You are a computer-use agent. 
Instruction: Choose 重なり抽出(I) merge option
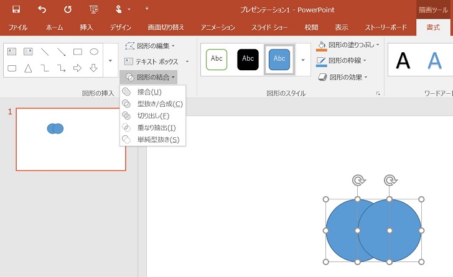[152, 128]
